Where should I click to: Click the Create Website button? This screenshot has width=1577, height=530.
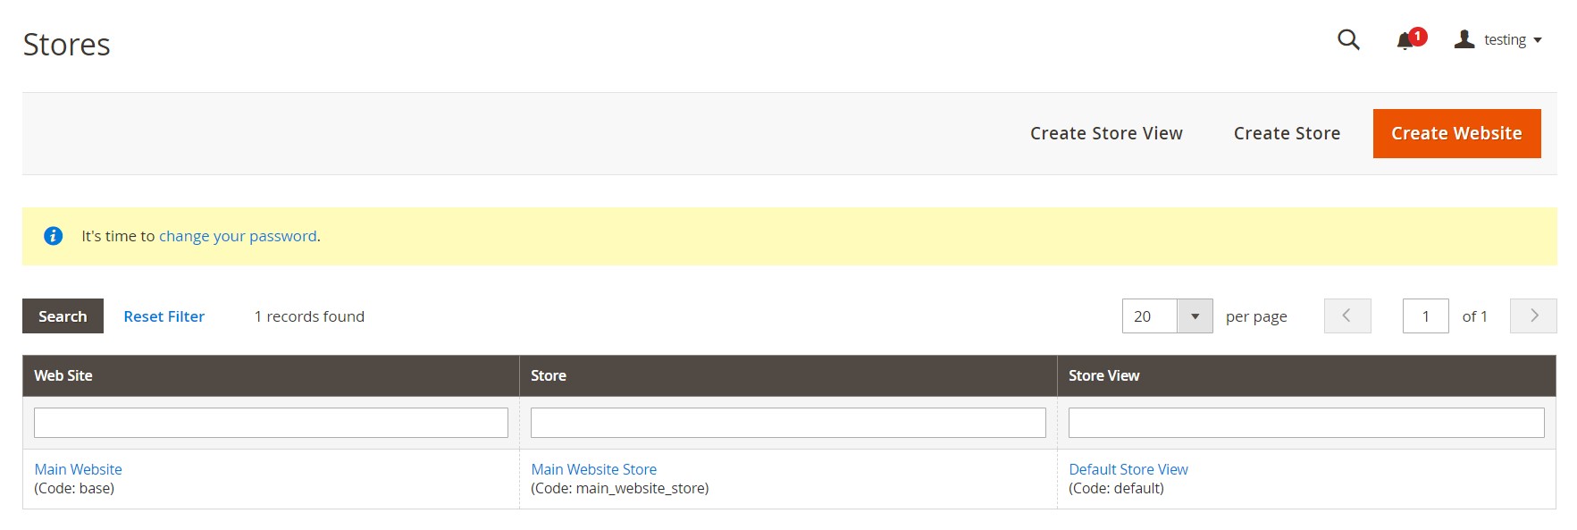coord(1456,133)
